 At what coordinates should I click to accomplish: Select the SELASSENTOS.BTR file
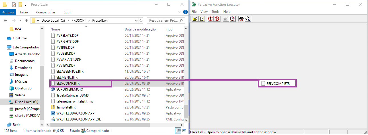point(70,71)
